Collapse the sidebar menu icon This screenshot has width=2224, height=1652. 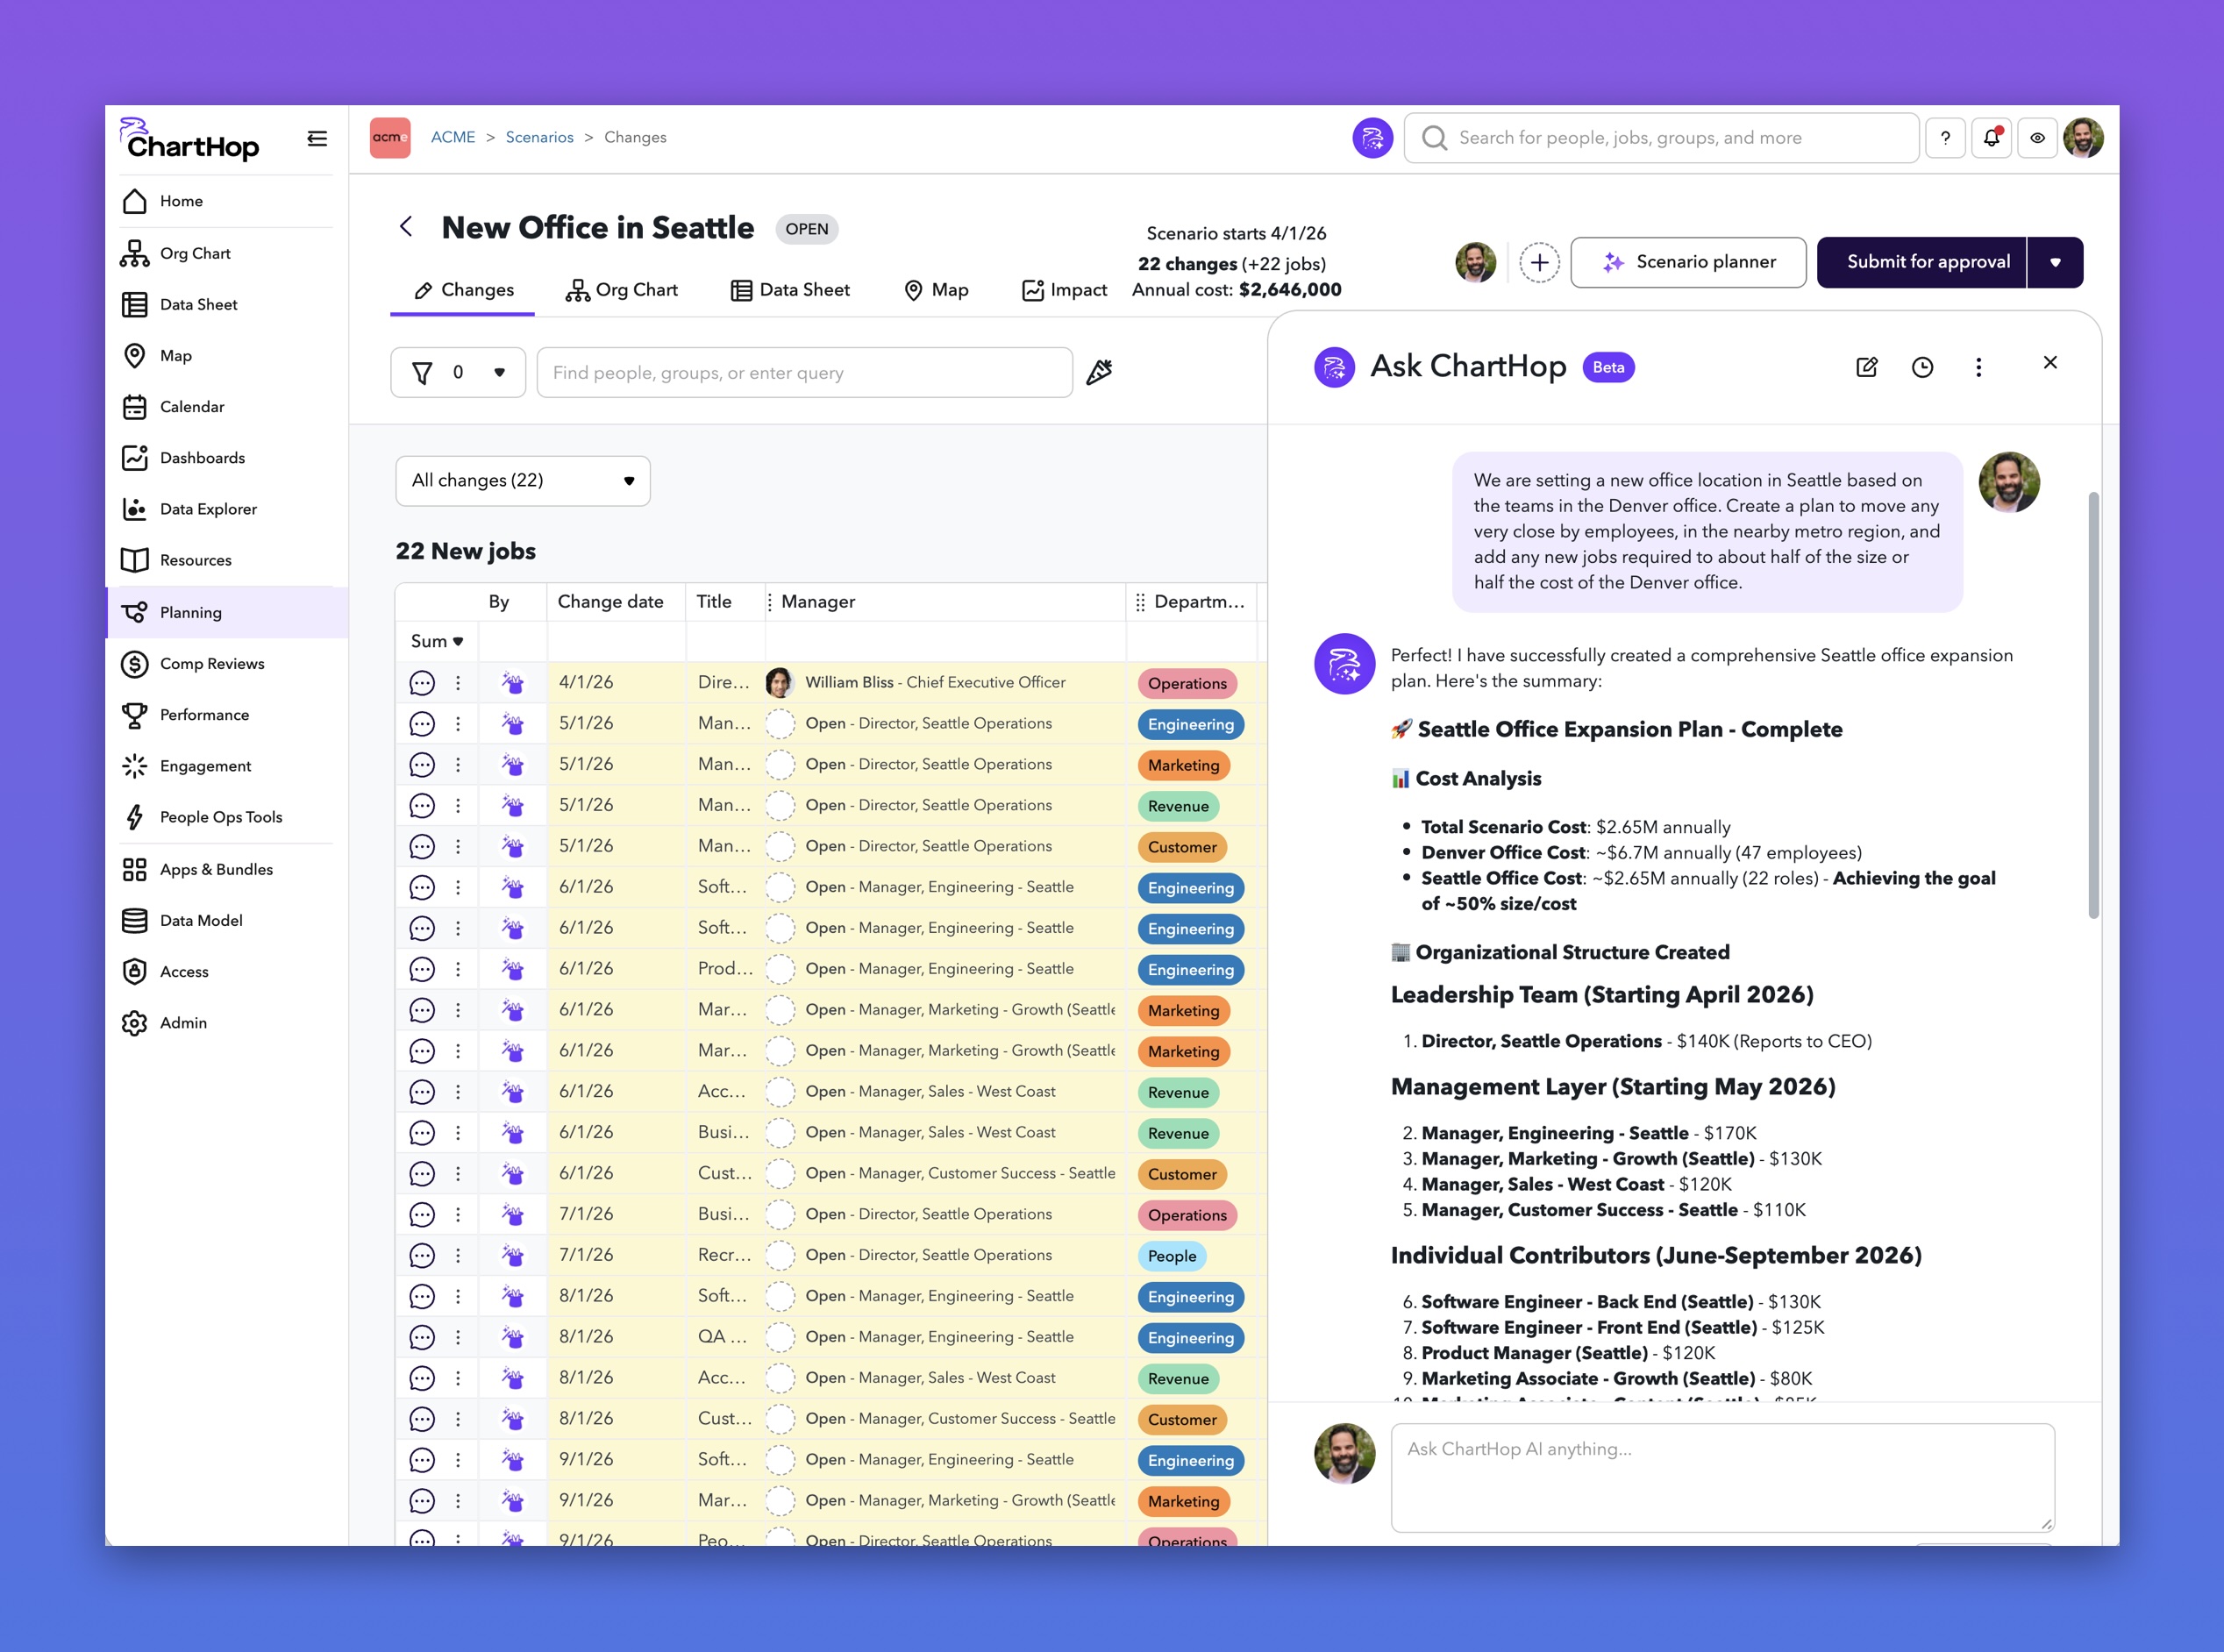tap(317, 139)
